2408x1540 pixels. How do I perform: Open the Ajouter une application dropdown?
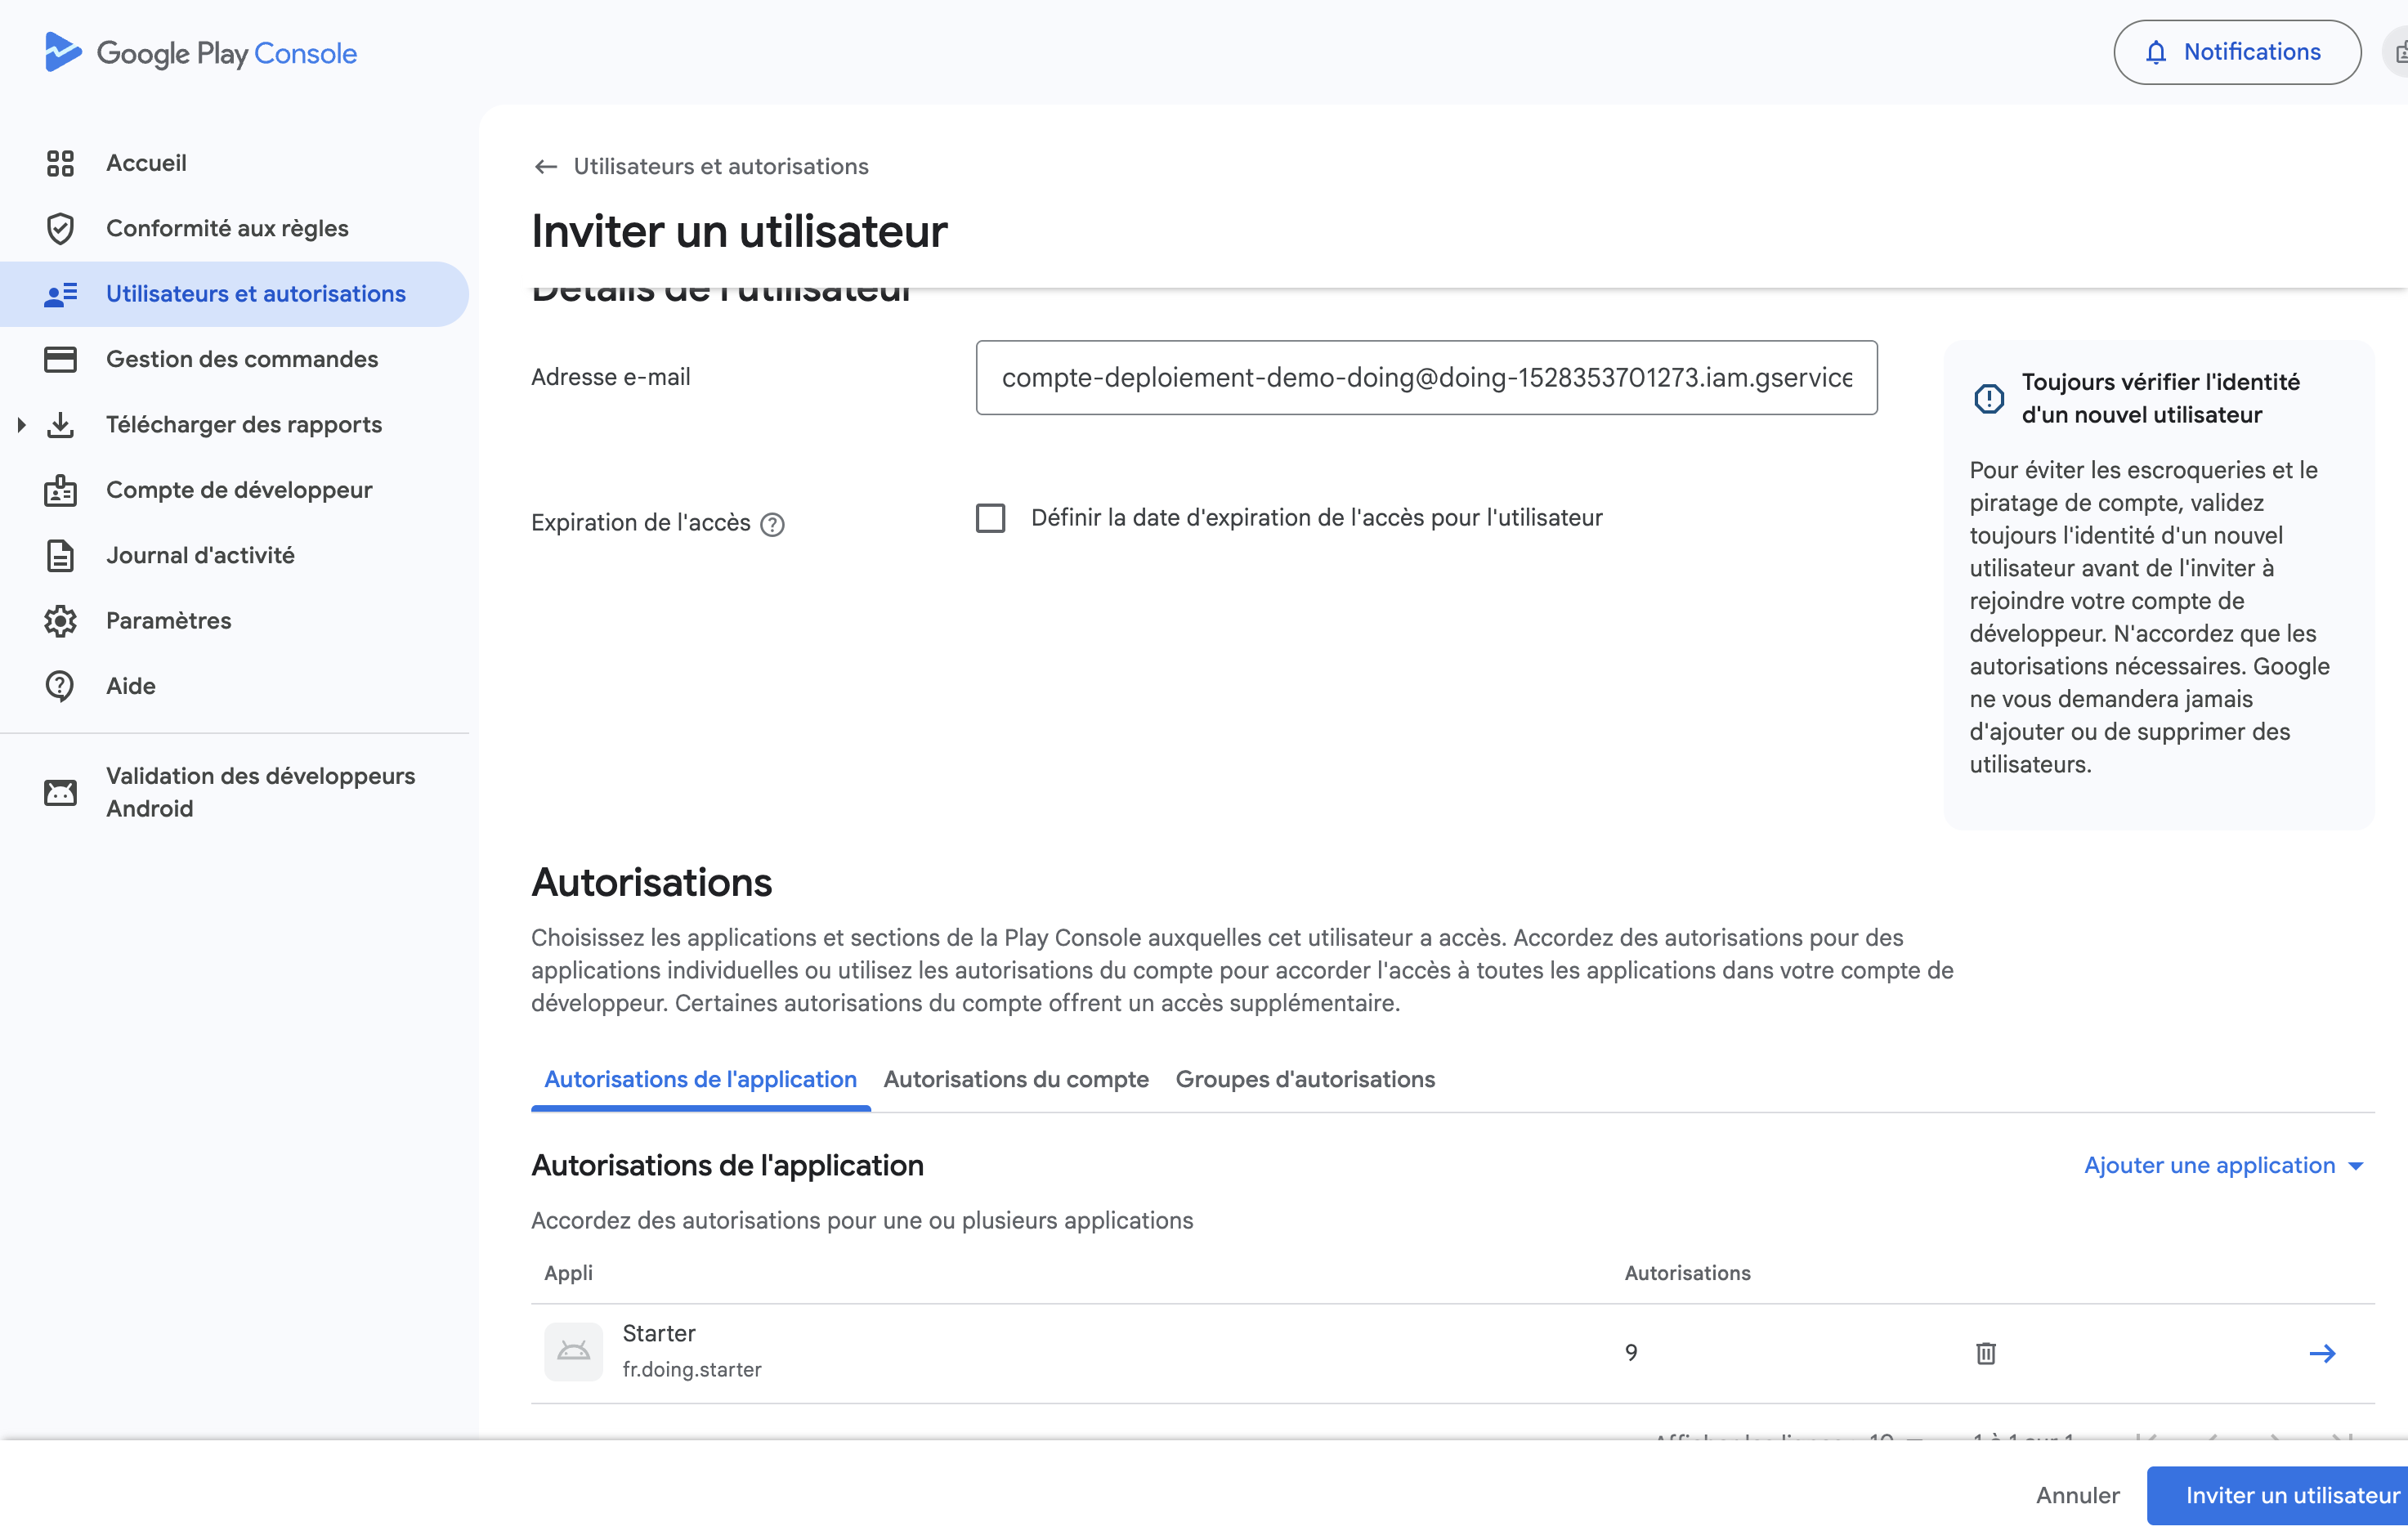[2223, 1166]
